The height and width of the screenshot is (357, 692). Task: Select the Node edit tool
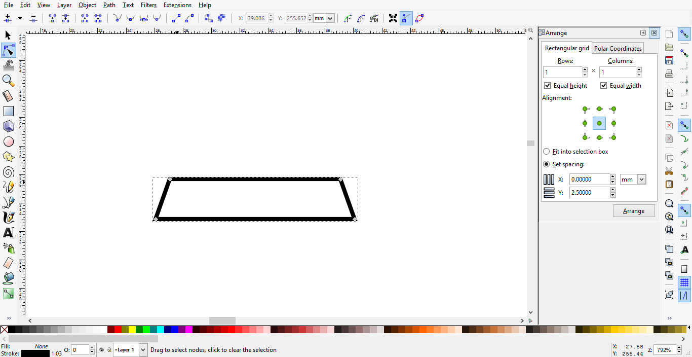click(x=8, y=50)
